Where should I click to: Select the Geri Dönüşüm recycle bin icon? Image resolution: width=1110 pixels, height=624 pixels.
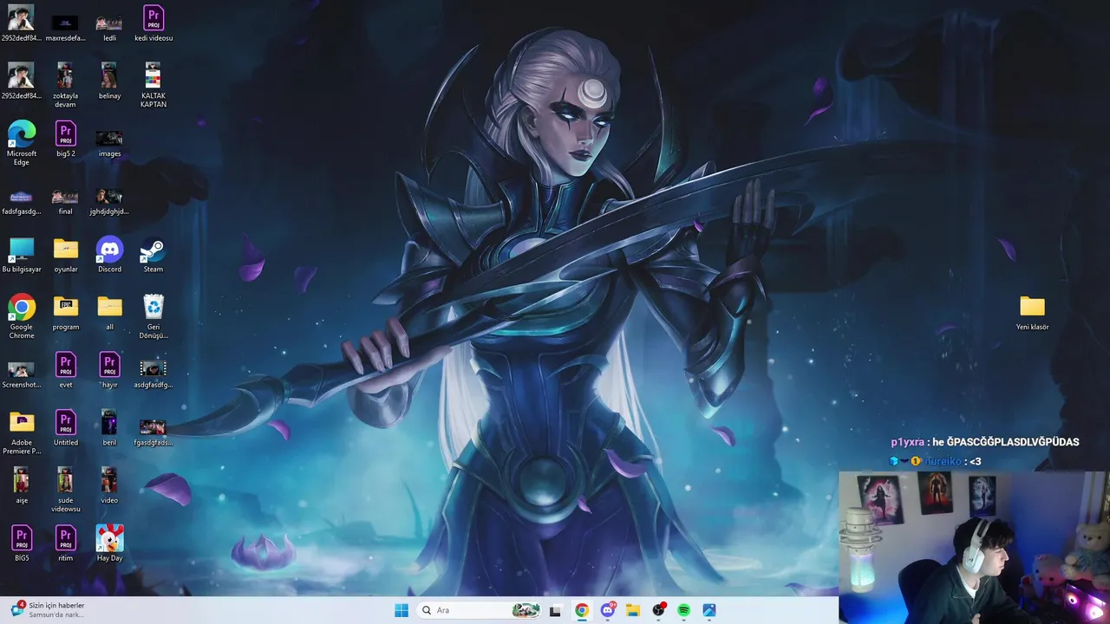point(153,316)
